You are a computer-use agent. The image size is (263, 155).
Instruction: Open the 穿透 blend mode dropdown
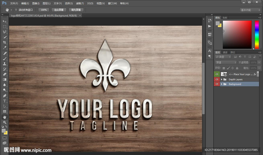pyautogui.click(x=226, y=62)
